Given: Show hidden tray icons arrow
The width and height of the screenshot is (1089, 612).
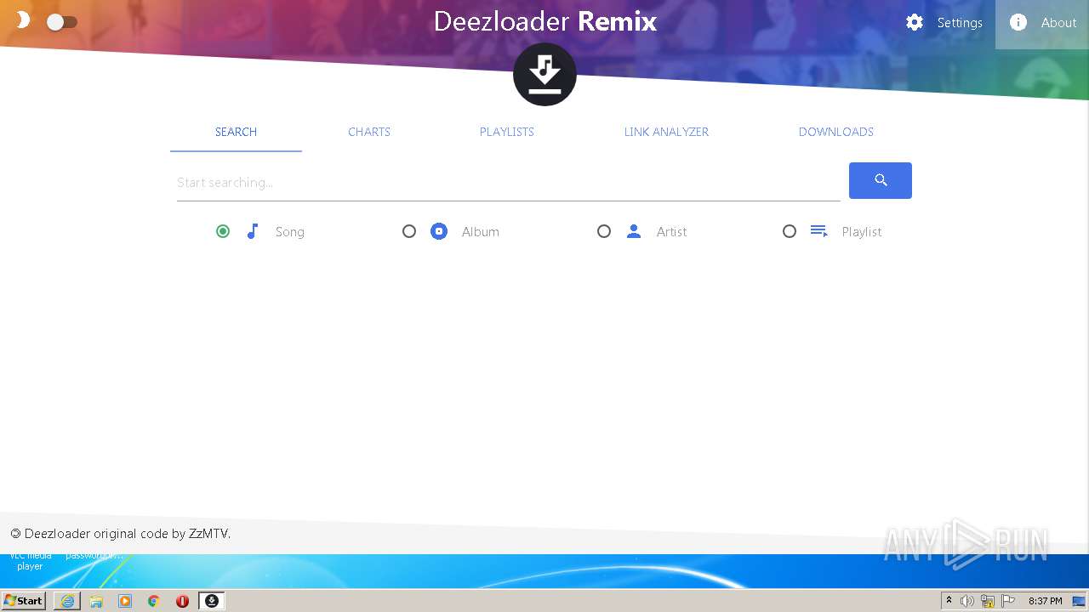Looking at the screenshot, I should 949,601.
